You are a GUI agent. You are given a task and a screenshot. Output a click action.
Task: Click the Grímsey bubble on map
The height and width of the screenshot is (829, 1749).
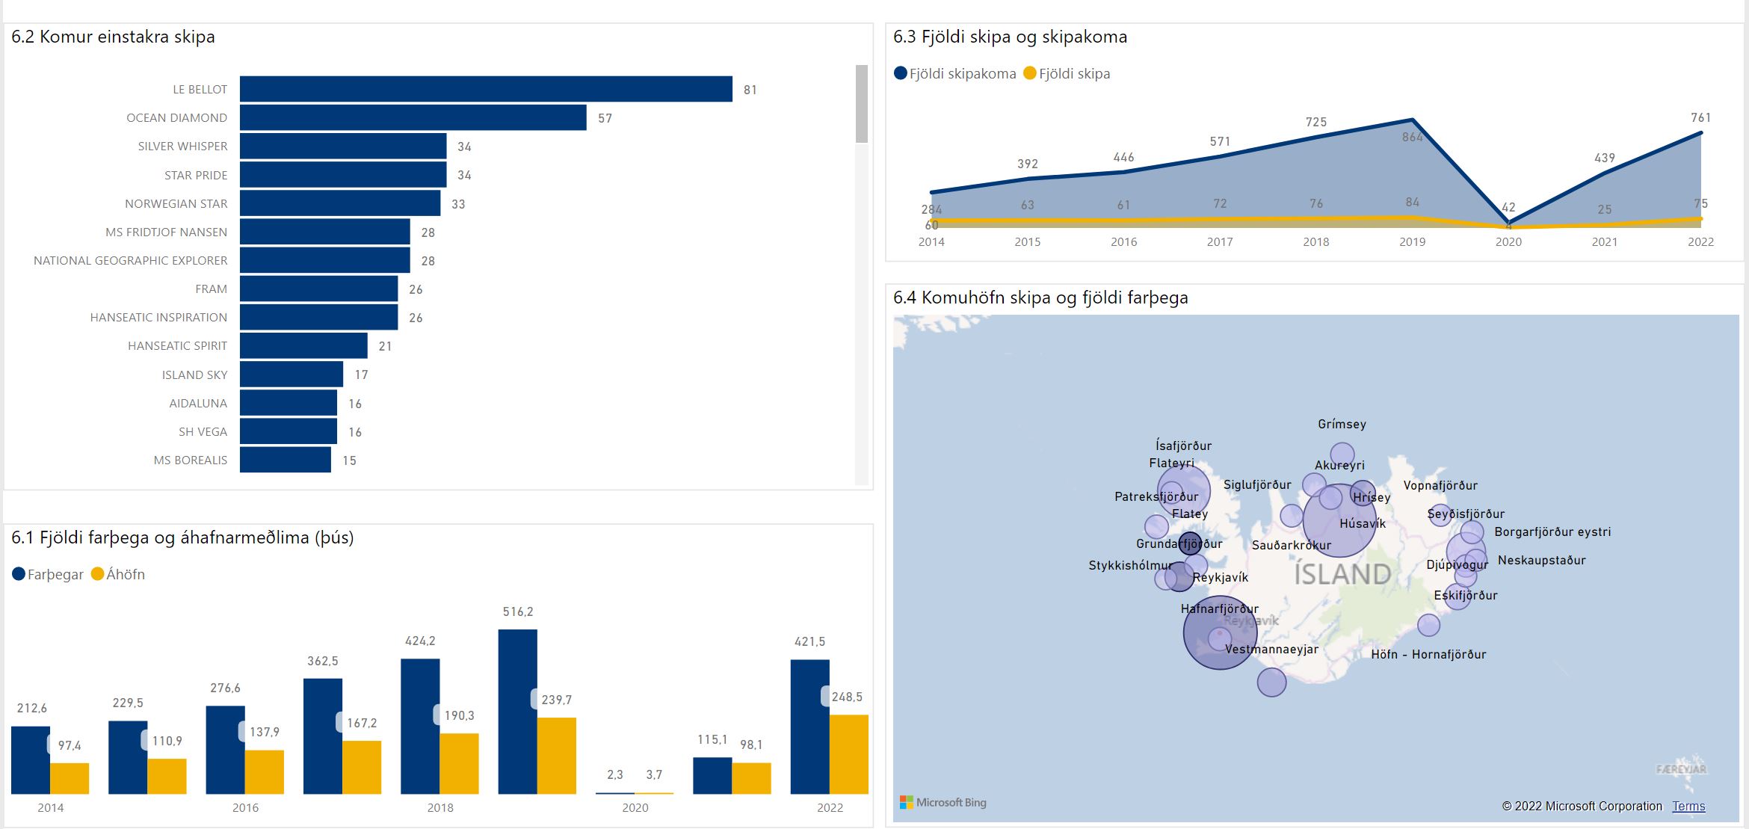(1342, 454)
